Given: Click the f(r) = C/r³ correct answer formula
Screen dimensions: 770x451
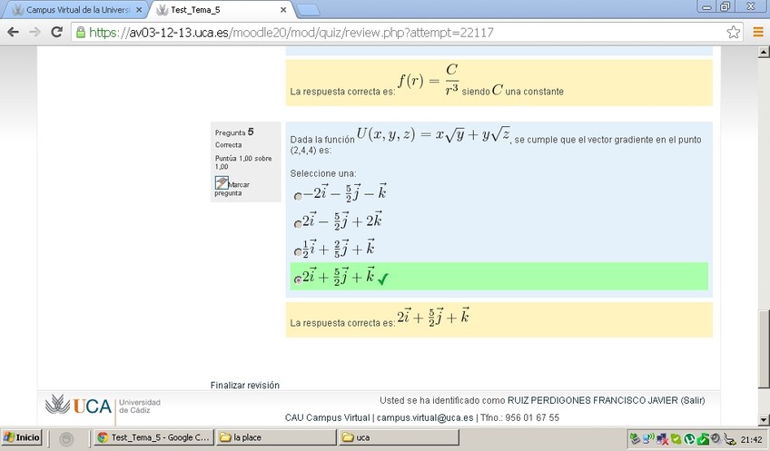Looking at the screenshot, I should point(429,79).
